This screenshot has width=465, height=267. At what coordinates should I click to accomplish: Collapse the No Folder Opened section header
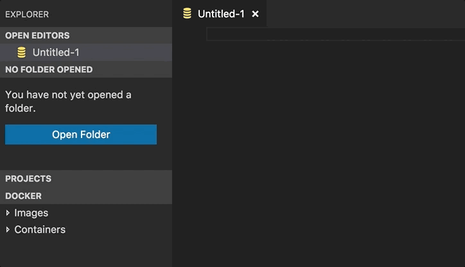point(86,69)
